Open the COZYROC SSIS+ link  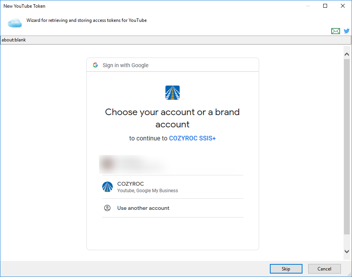click(192, 138)
